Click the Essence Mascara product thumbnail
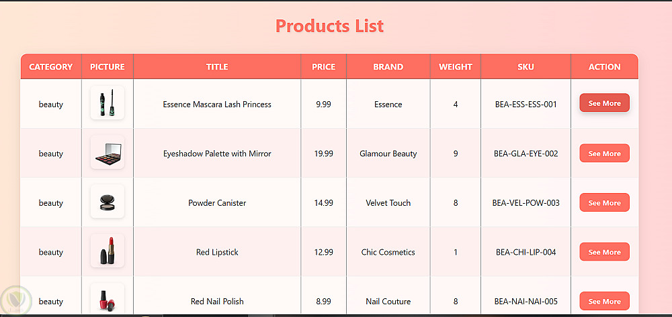672x317 pixels. [x=108, y=104]
